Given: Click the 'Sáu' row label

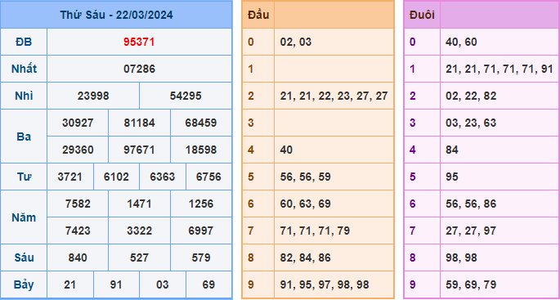Looking at the screenshot, I should (24, 257).
